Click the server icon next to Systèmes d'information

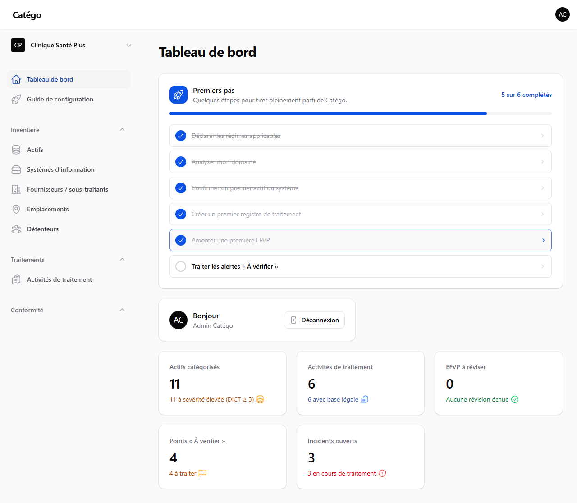16,169
